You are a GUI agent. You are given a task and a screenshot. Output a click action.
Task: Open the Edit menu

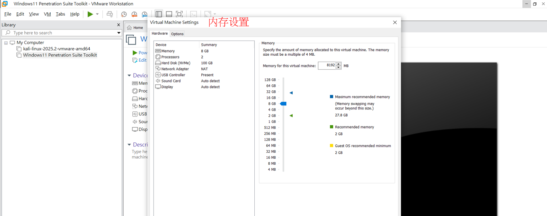tap(20, 14)
